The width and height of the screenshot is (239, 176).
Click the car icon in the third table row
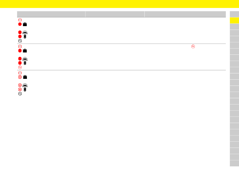25,85
